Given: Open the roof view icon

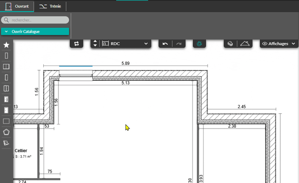Looking at the screenshot, I should pyautogui.click(x=245, y=44).
